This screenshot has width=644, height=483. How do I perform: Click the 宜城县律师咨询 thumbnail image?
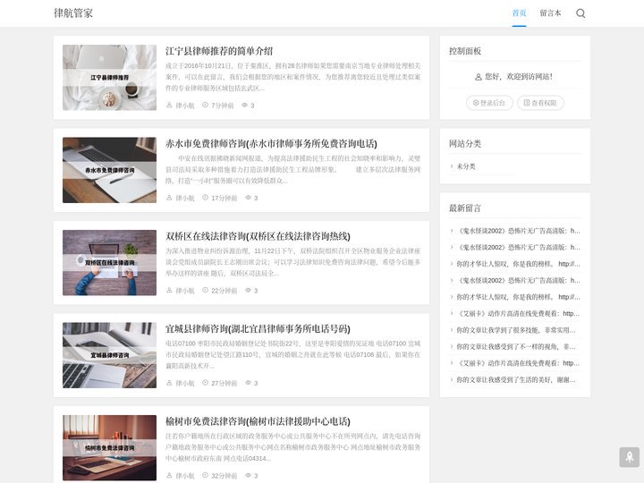coord(109,355)
